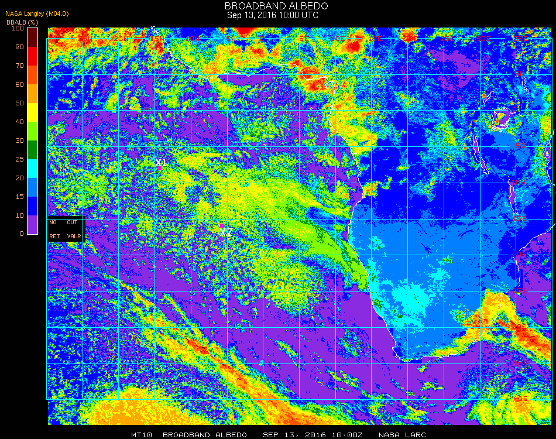
Task: Click the white X1 label on the map
Action: (161, 162)
